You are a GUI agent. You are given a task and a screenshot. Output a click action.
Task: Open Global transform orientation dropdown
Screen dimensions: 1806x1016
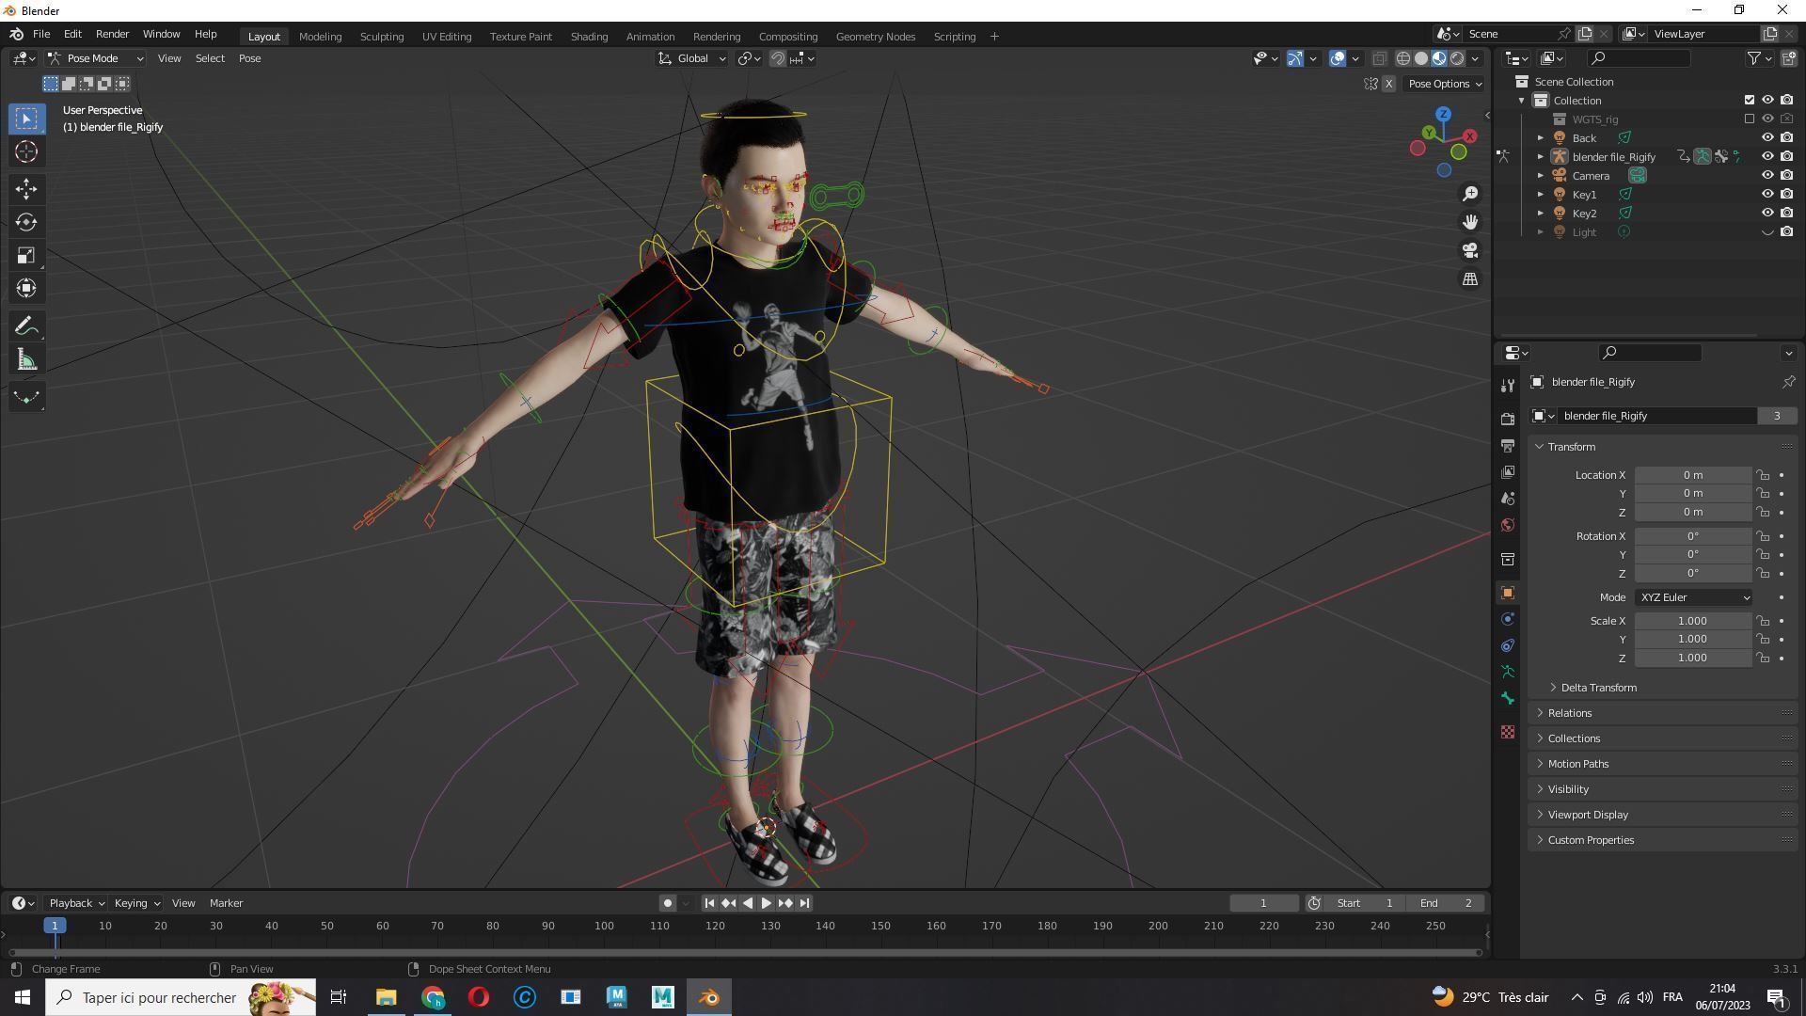(x=692, y=58)
